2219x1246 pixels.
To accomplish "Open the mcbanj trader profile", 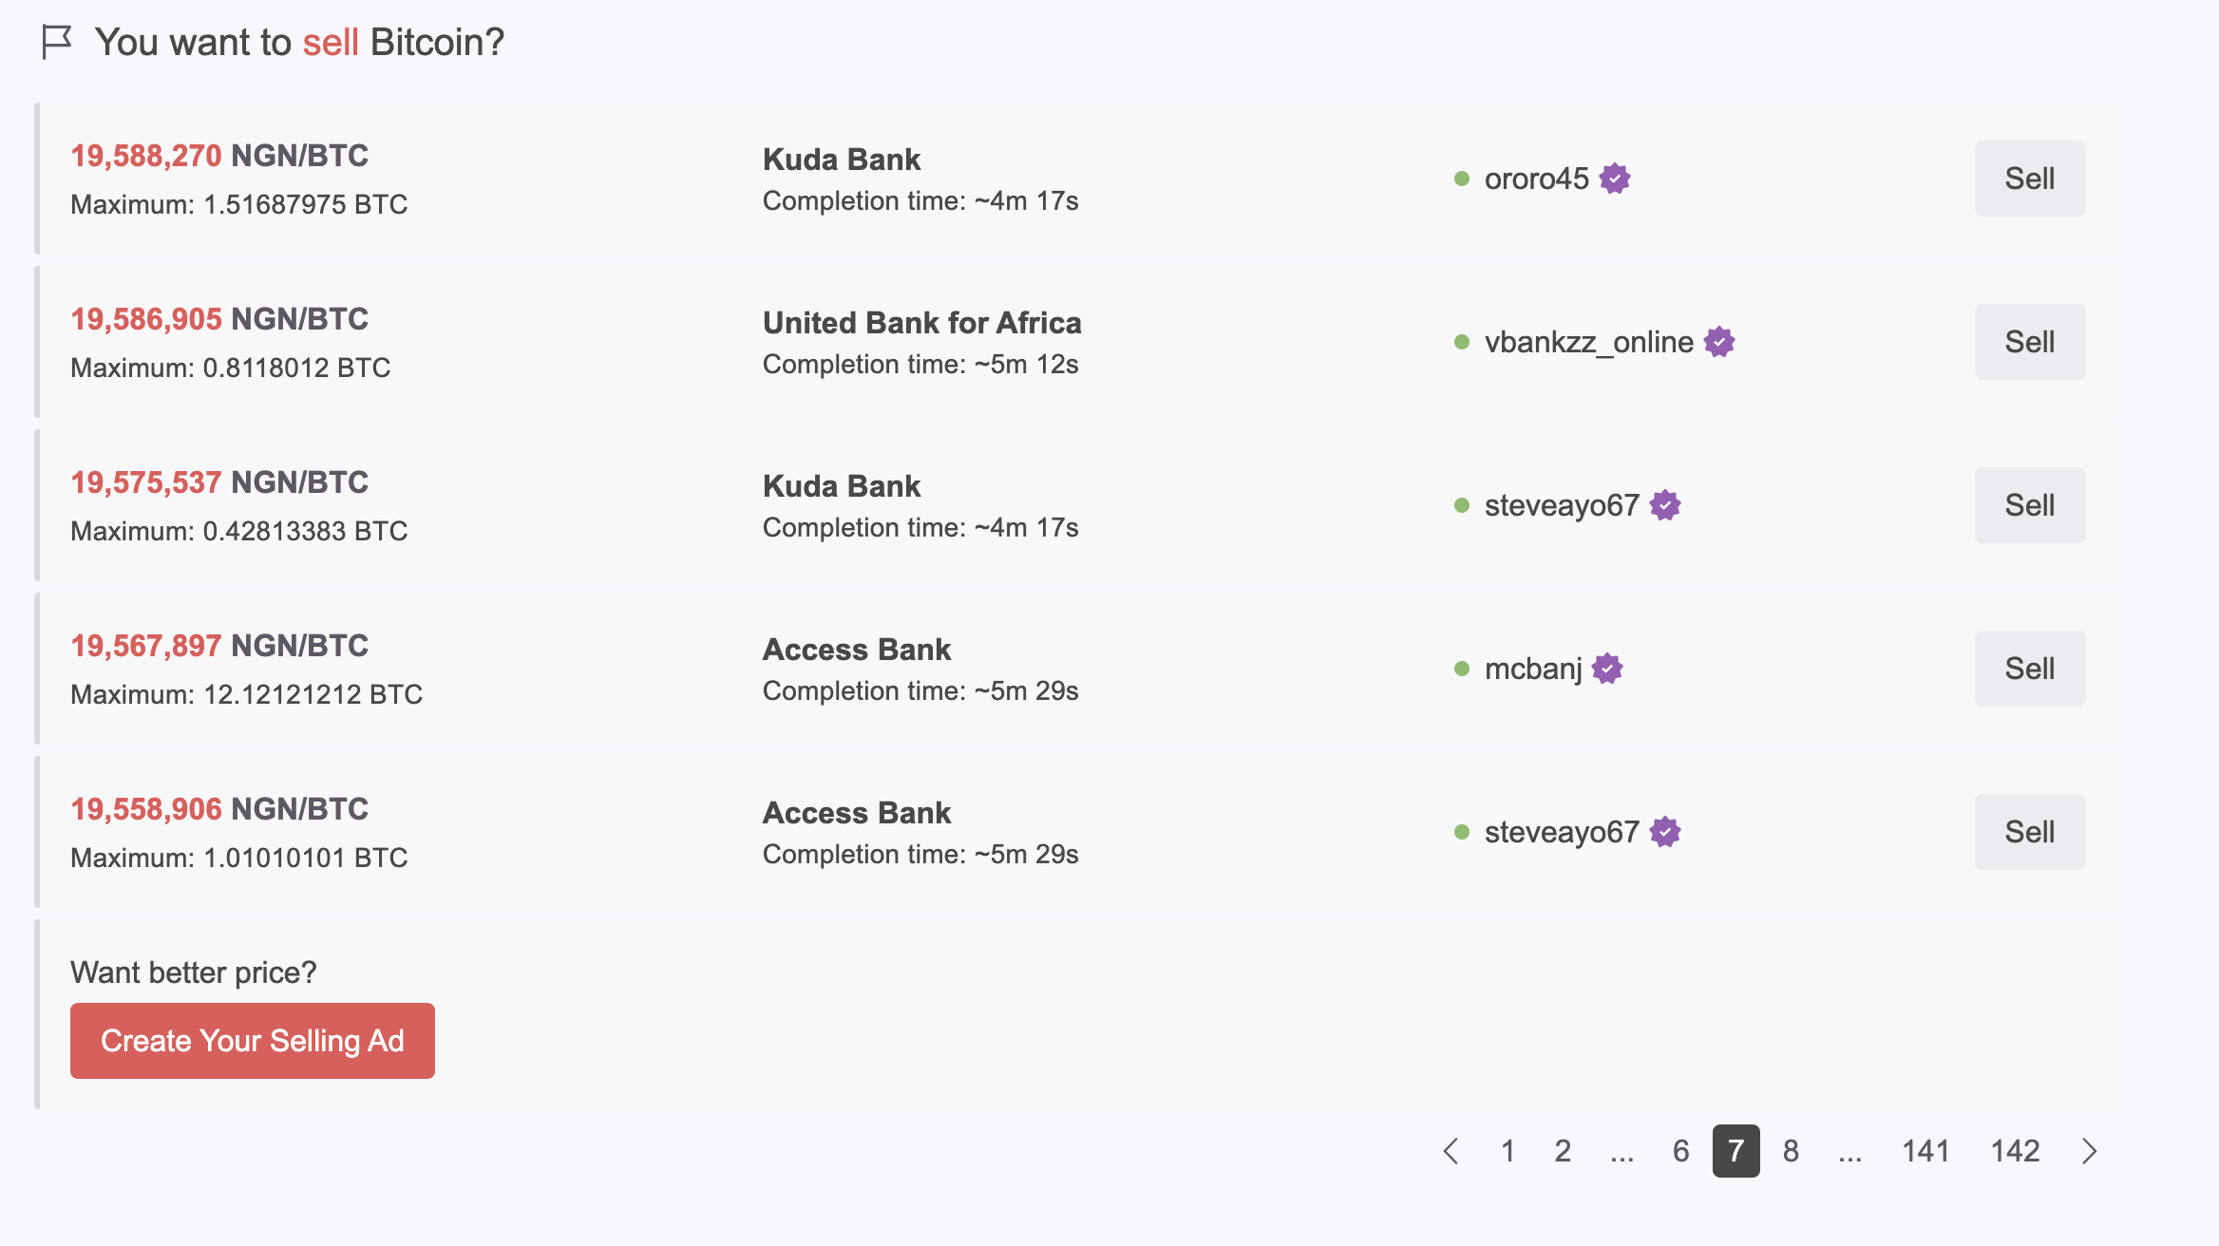I will 1533,669.
